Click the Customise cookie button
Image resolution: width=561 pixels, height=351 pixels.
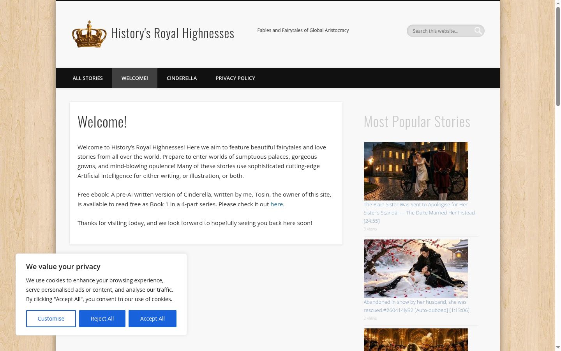point(51,319)
